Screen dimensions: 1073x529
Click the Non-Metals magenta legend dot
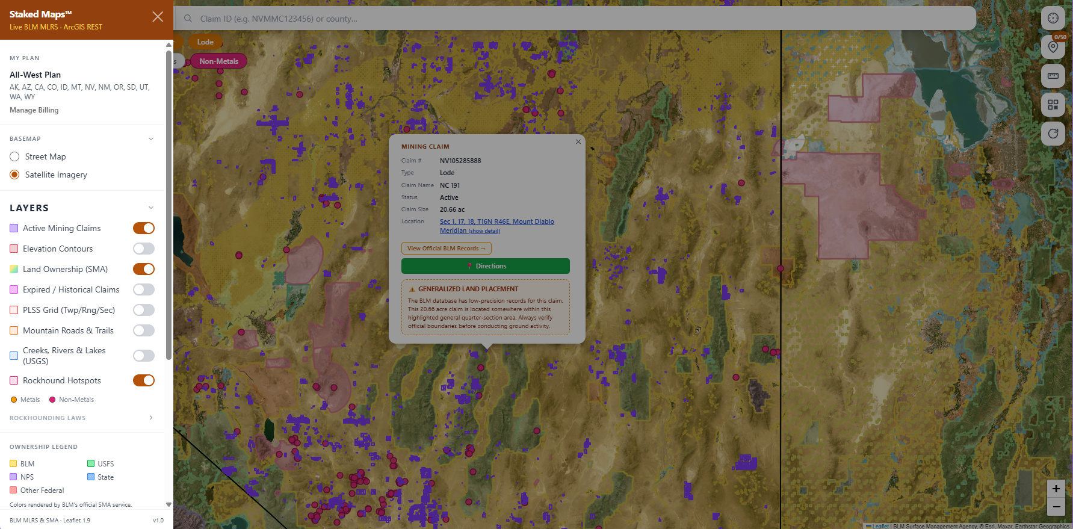coord(52,400)
